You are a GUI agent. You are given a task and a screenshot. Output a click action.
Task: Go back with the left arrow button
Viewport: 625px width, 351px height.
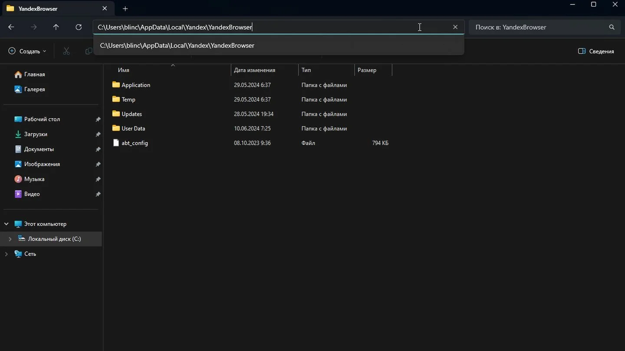[11, 27]
